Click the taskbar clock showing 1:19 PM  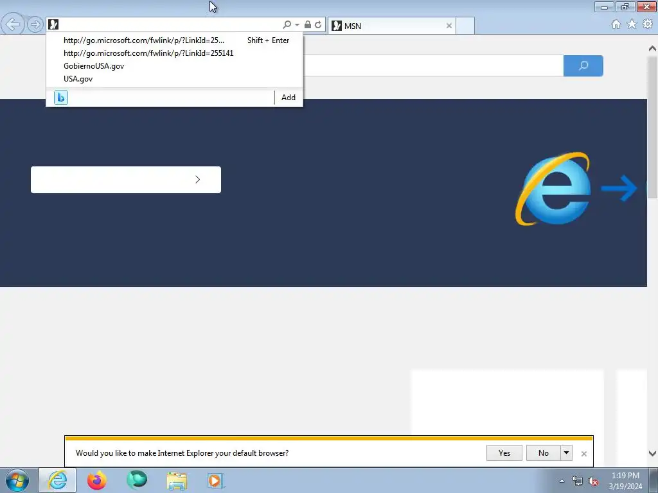pyautogui.click(x=625, y=481)
